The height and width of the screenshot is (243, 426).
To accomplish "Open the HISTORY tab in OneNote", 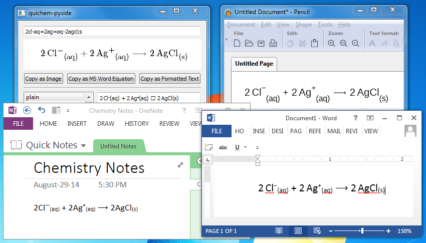I will [137, 124].
